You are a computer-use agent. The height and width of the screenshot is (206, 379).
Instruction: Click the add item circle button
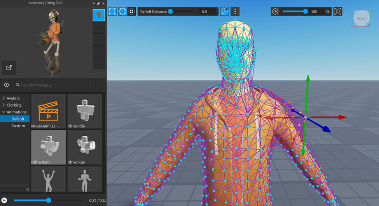7,85
